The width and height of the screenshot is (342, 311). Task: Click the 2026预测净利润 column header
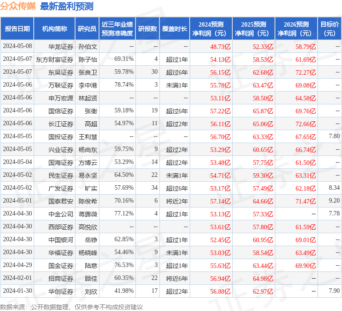pos(296,28)
